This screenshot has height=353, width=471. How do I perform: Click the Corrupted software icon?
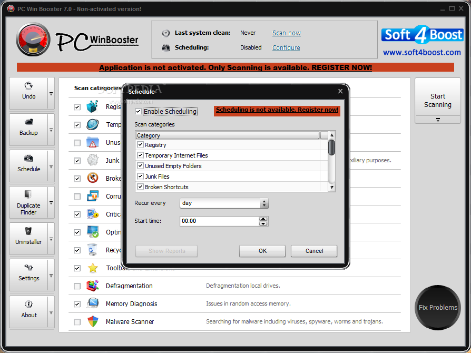[93, 196]
